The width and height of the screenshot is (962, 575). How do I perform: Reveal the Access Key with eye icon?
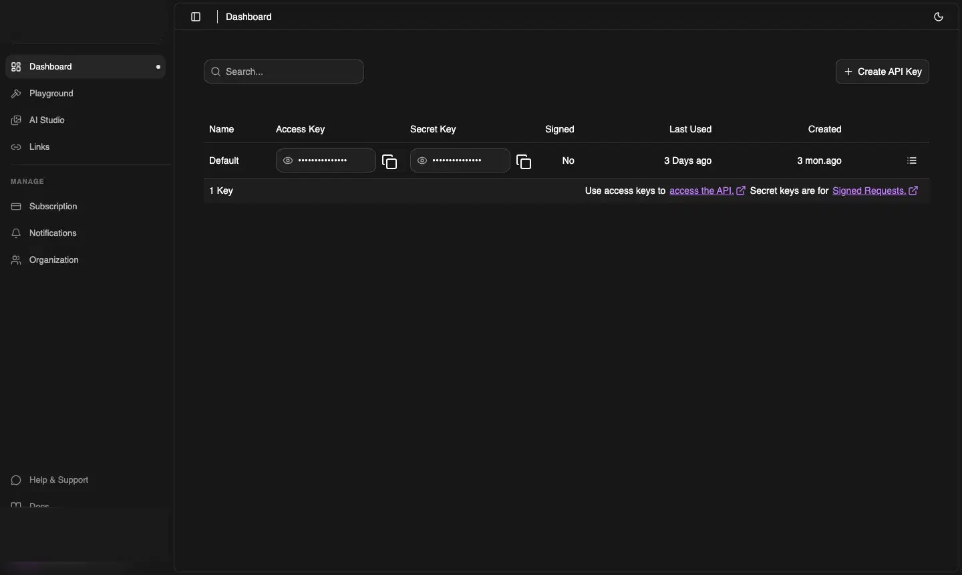click(288, 160)
